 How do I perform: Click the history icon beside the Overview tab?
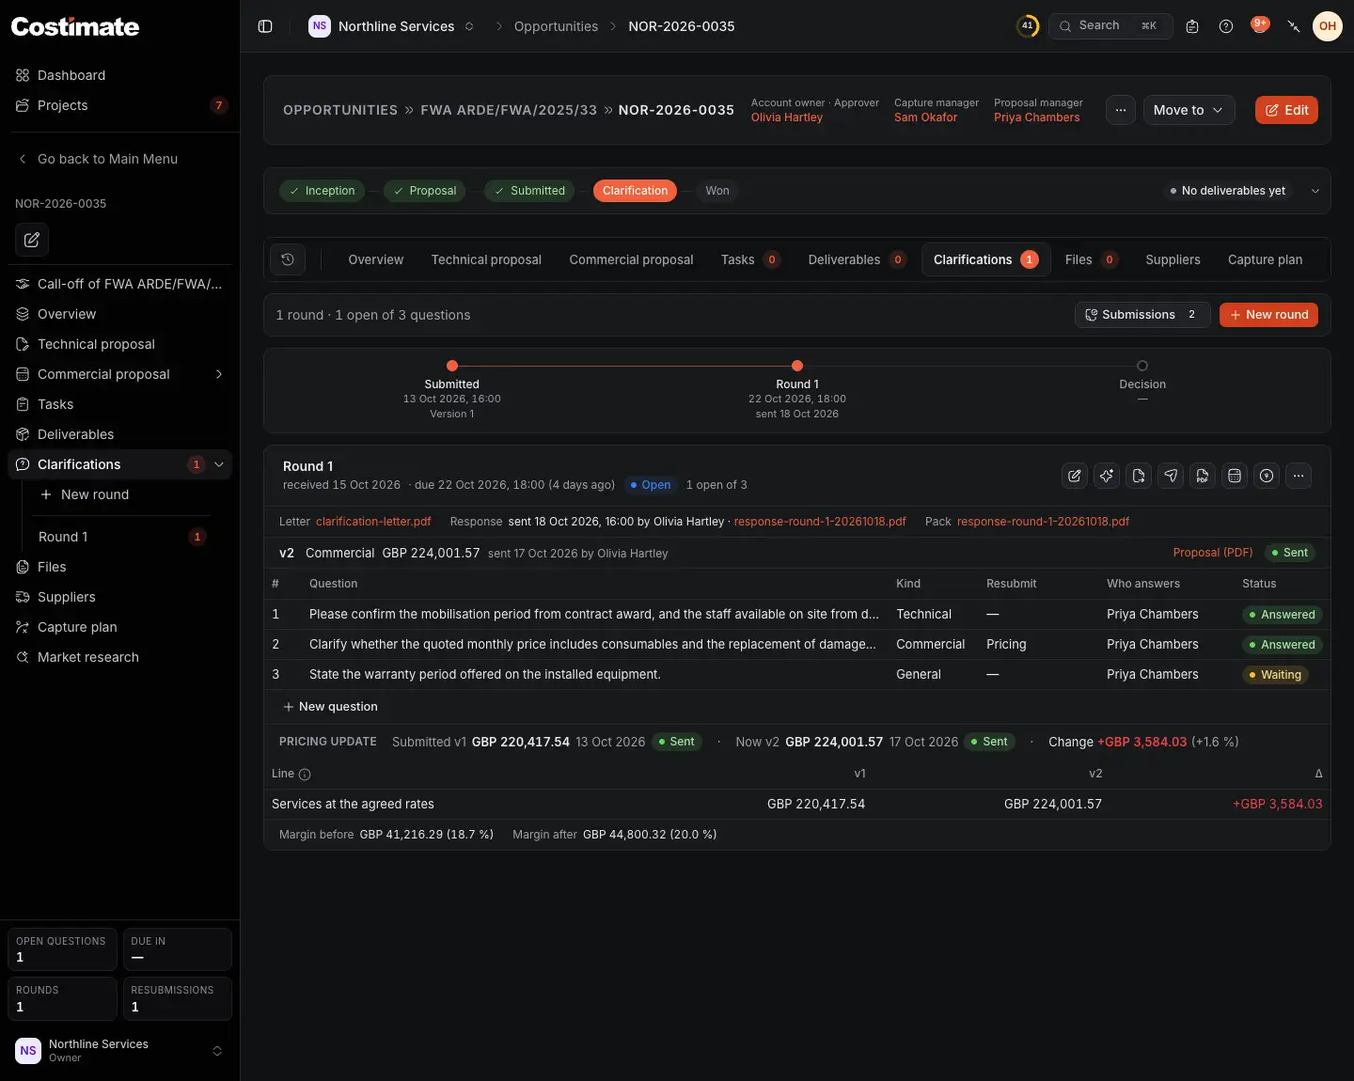point(288,259)
